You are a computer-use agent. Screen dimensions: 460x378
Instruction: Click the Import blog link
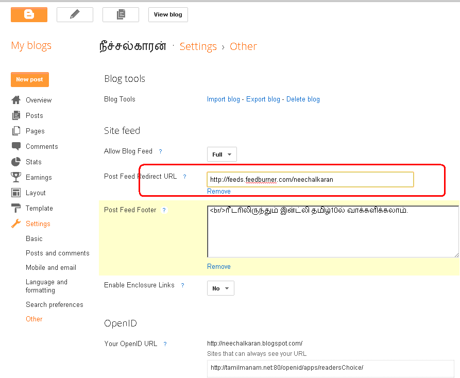224,99
